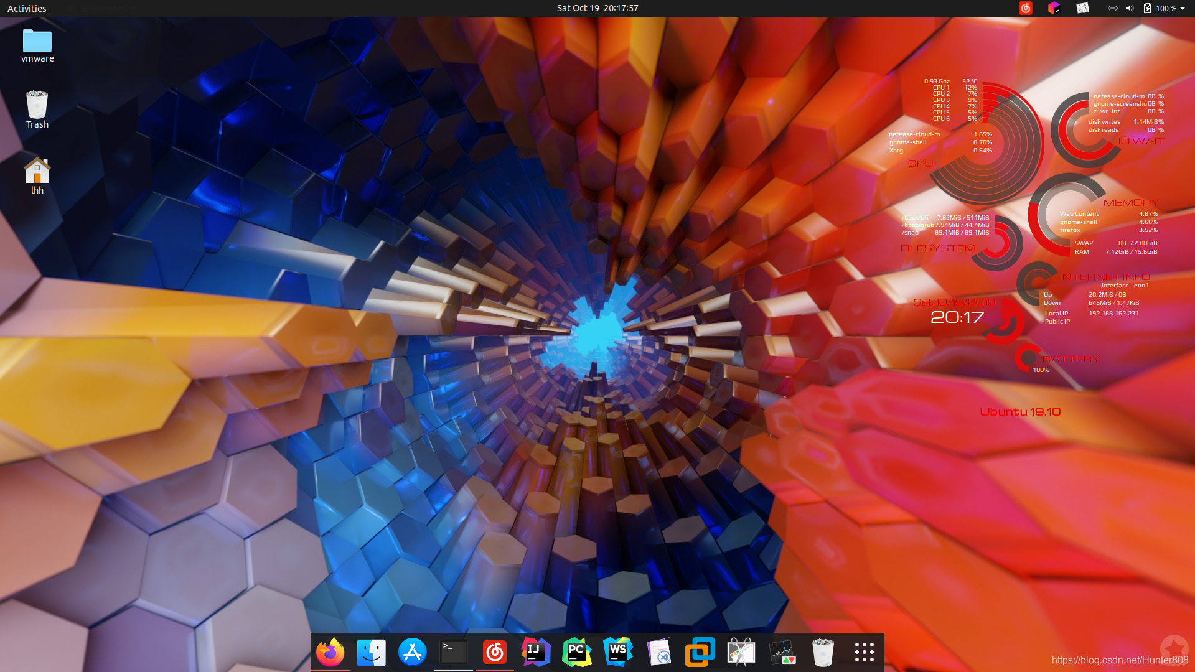Open the Finder-style file manager in dock
1195x672 pixels.
point(371,652)
